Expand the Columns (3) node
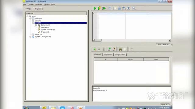The image size is (195, 109). pos(36,25)
